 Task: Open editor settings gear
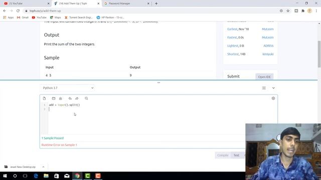tap(273, 98)
